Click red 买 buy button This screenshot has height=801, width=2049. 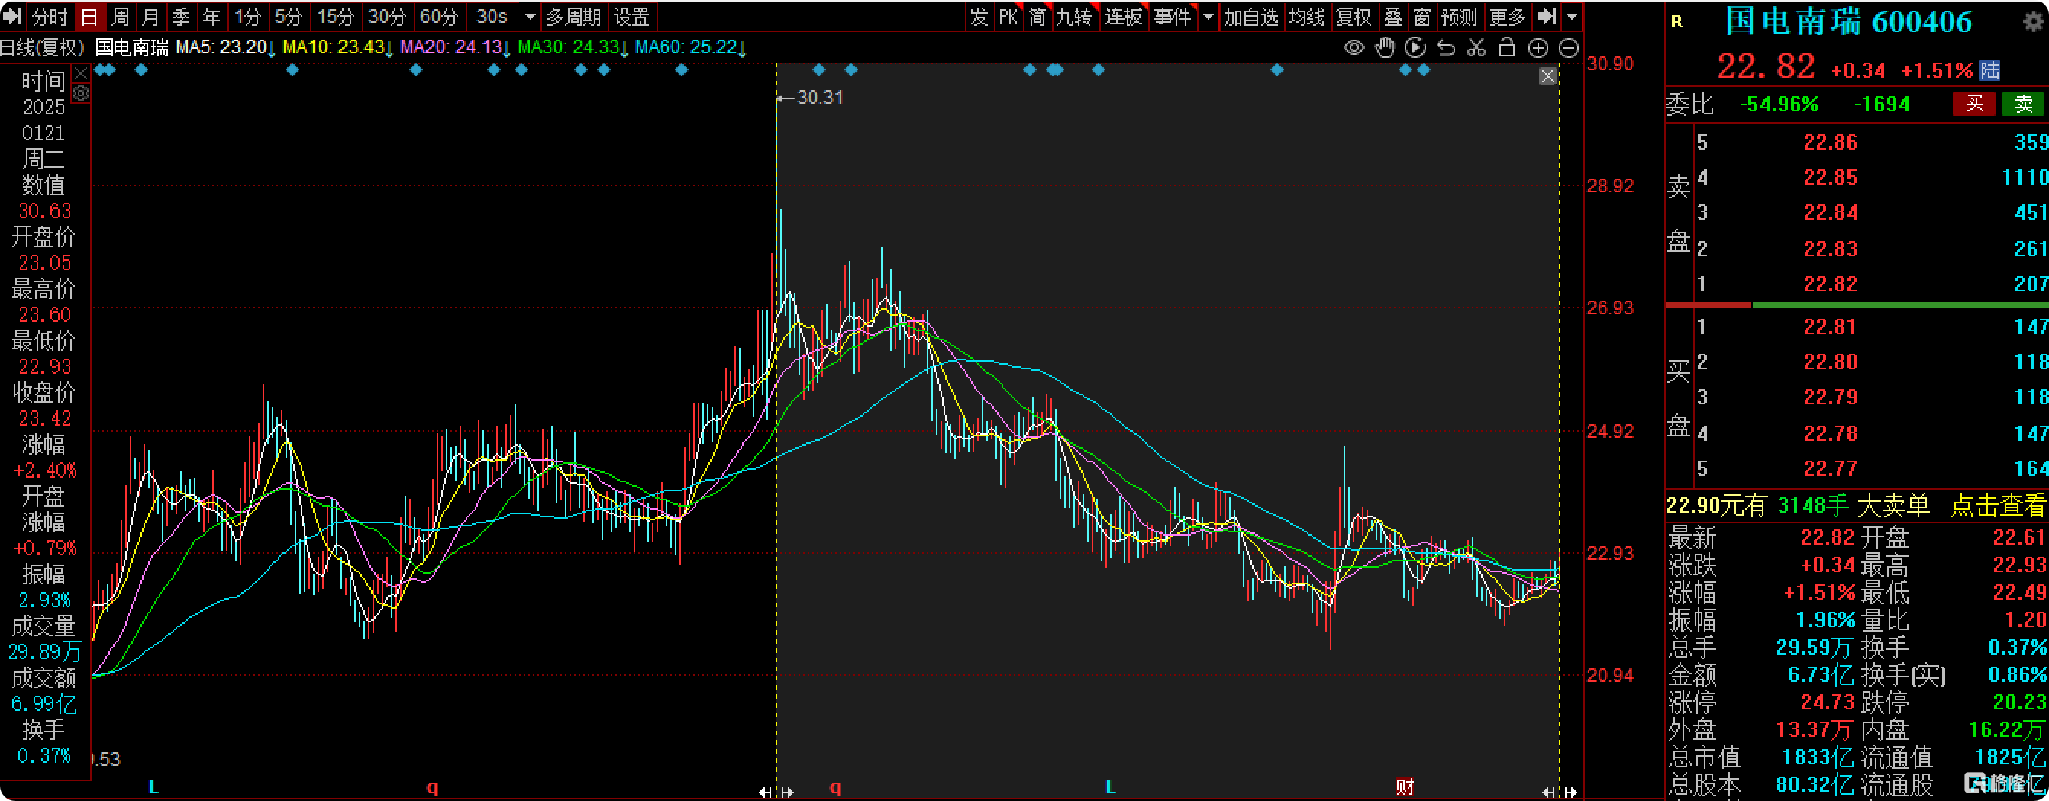(1974, 104)
